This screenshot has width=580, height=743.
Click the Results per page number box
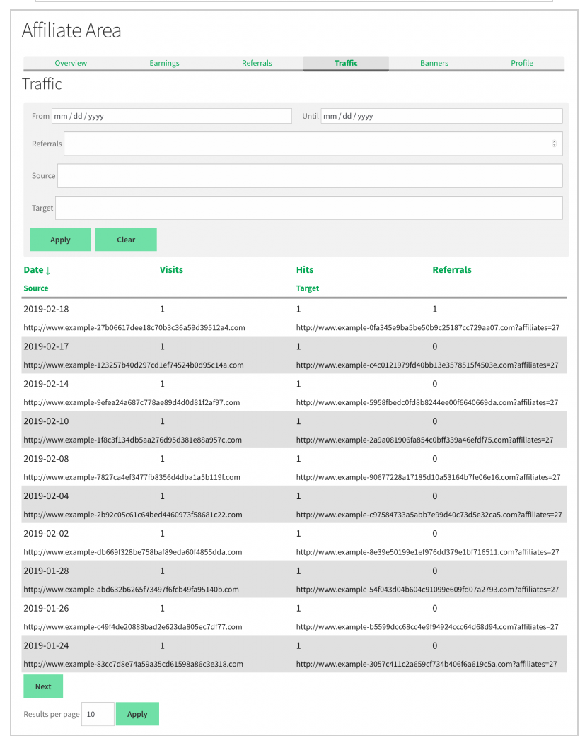[98, 713]
